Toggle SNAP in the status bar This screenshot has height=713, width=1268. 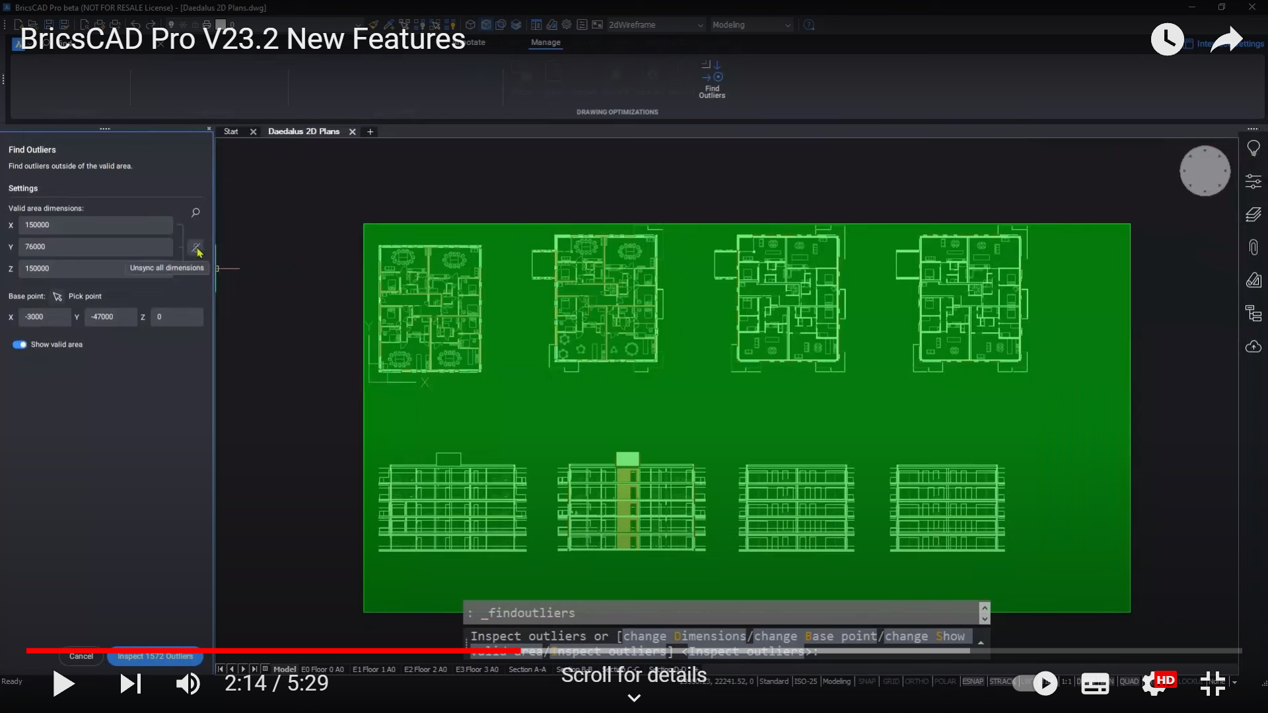coord(867,681)
